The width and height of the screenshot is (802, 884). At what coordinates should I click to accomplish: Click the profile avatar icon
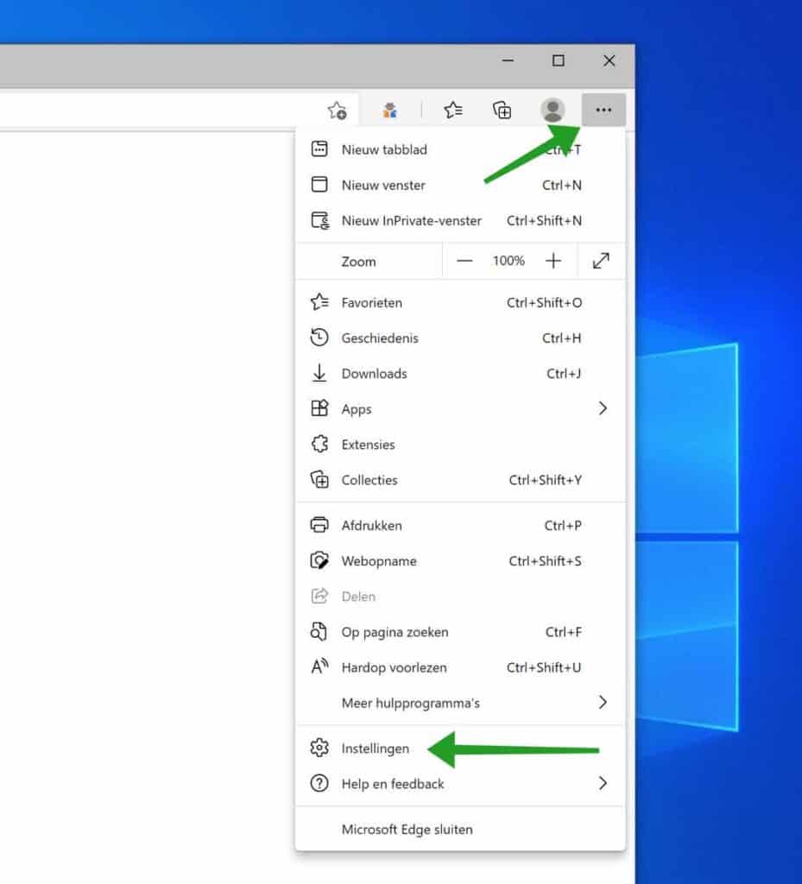point(551,110)
